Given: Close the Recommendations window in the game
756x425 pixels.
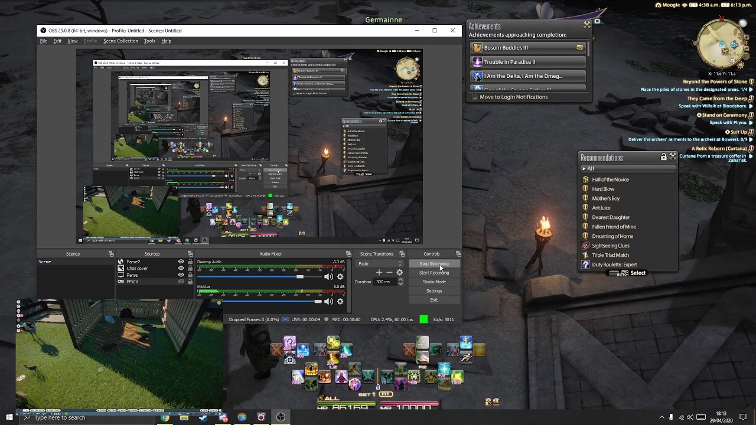Looking at the screenshot, I should (x=673, y=156).
